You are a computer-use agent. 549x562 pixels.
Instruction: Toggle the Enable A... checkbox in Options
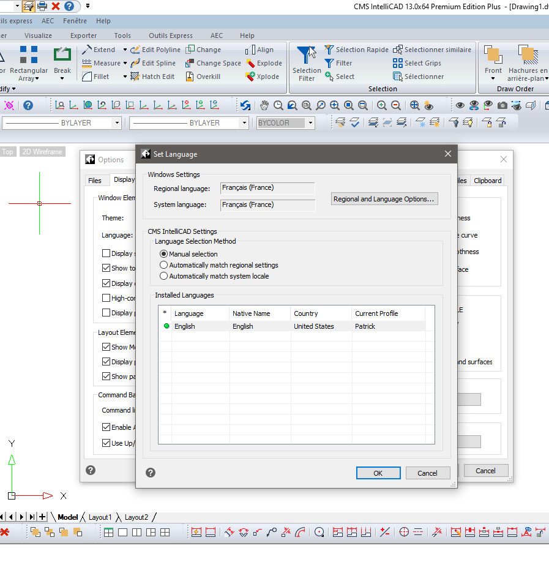pos(106,427)
